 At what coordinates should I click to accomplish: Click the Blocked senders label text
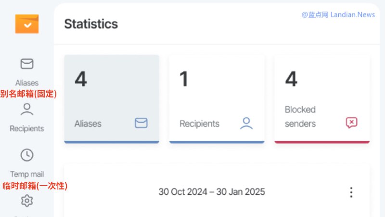300,117
